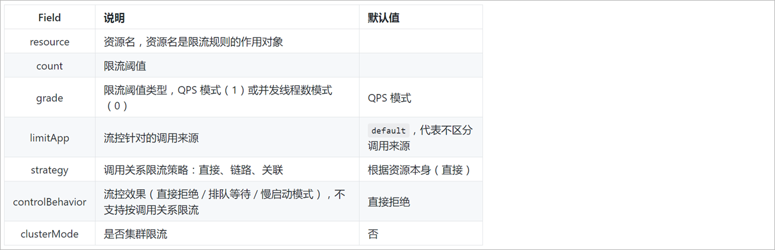
Task: Click the 调用关系限流策略 description cell
Action: [x=193, y=170]
